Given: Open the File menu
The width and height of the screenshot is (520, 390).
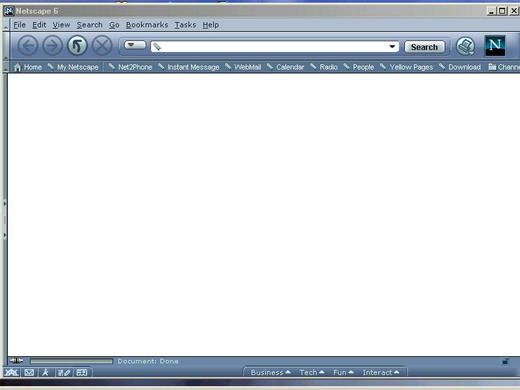Looking at the screenshot, I should (19, 25).
